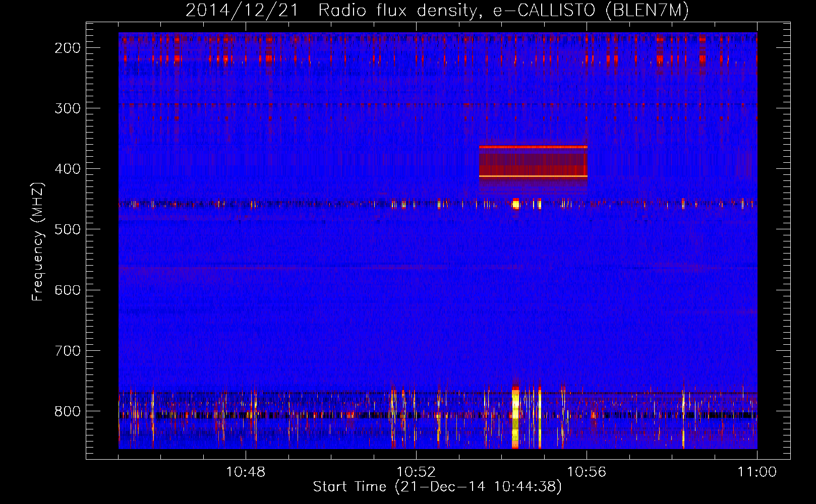The image size is (816, 504).
Task: Click the 10:56 time tick label
Action: pos(587,472)
